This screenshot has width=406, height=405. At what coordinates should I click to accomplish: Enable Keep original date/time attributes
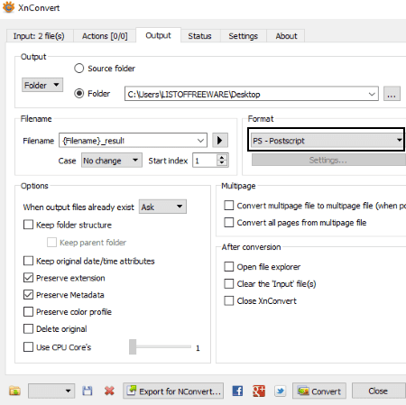[x=28, y=261]
